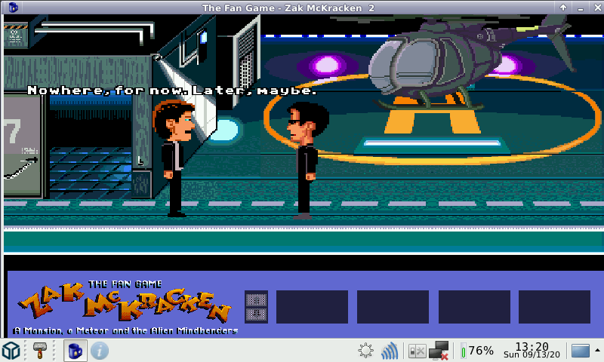Expand the small tray arrow at taskbar end

tap(597, 350)
